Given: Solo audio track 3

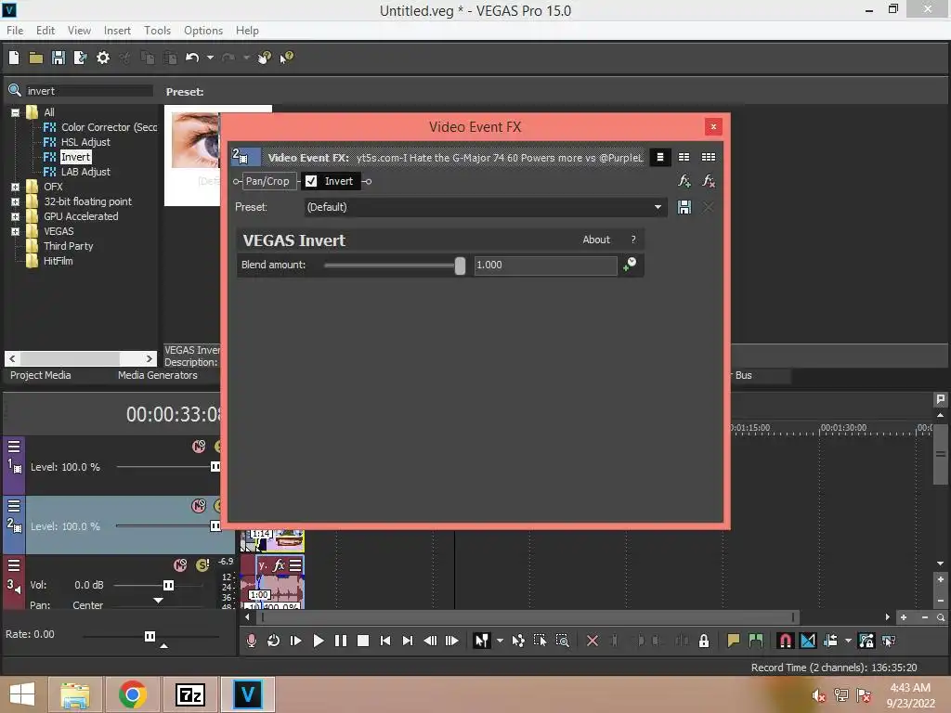Looking at the screenshot, I should [x=202, y=565].
